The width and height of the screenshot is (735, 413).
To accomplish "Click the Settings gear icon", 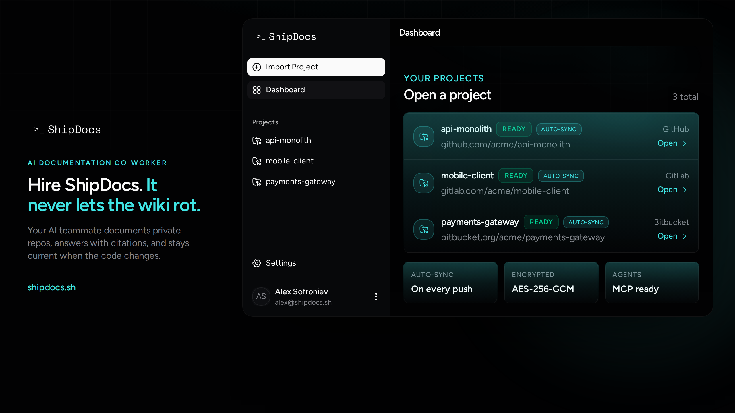I will (256, 263).
